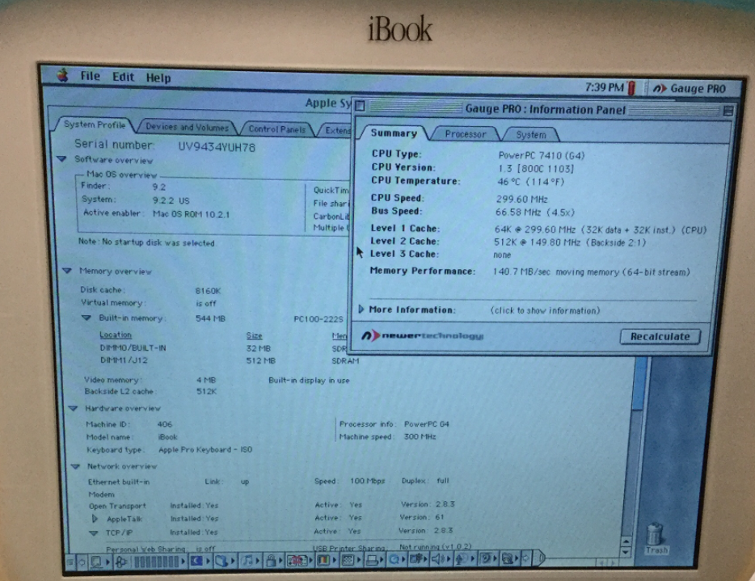Viewport: 755px width, 581px height.
Task: Switch to the Control Panels tab
Action: click(277, 129)
